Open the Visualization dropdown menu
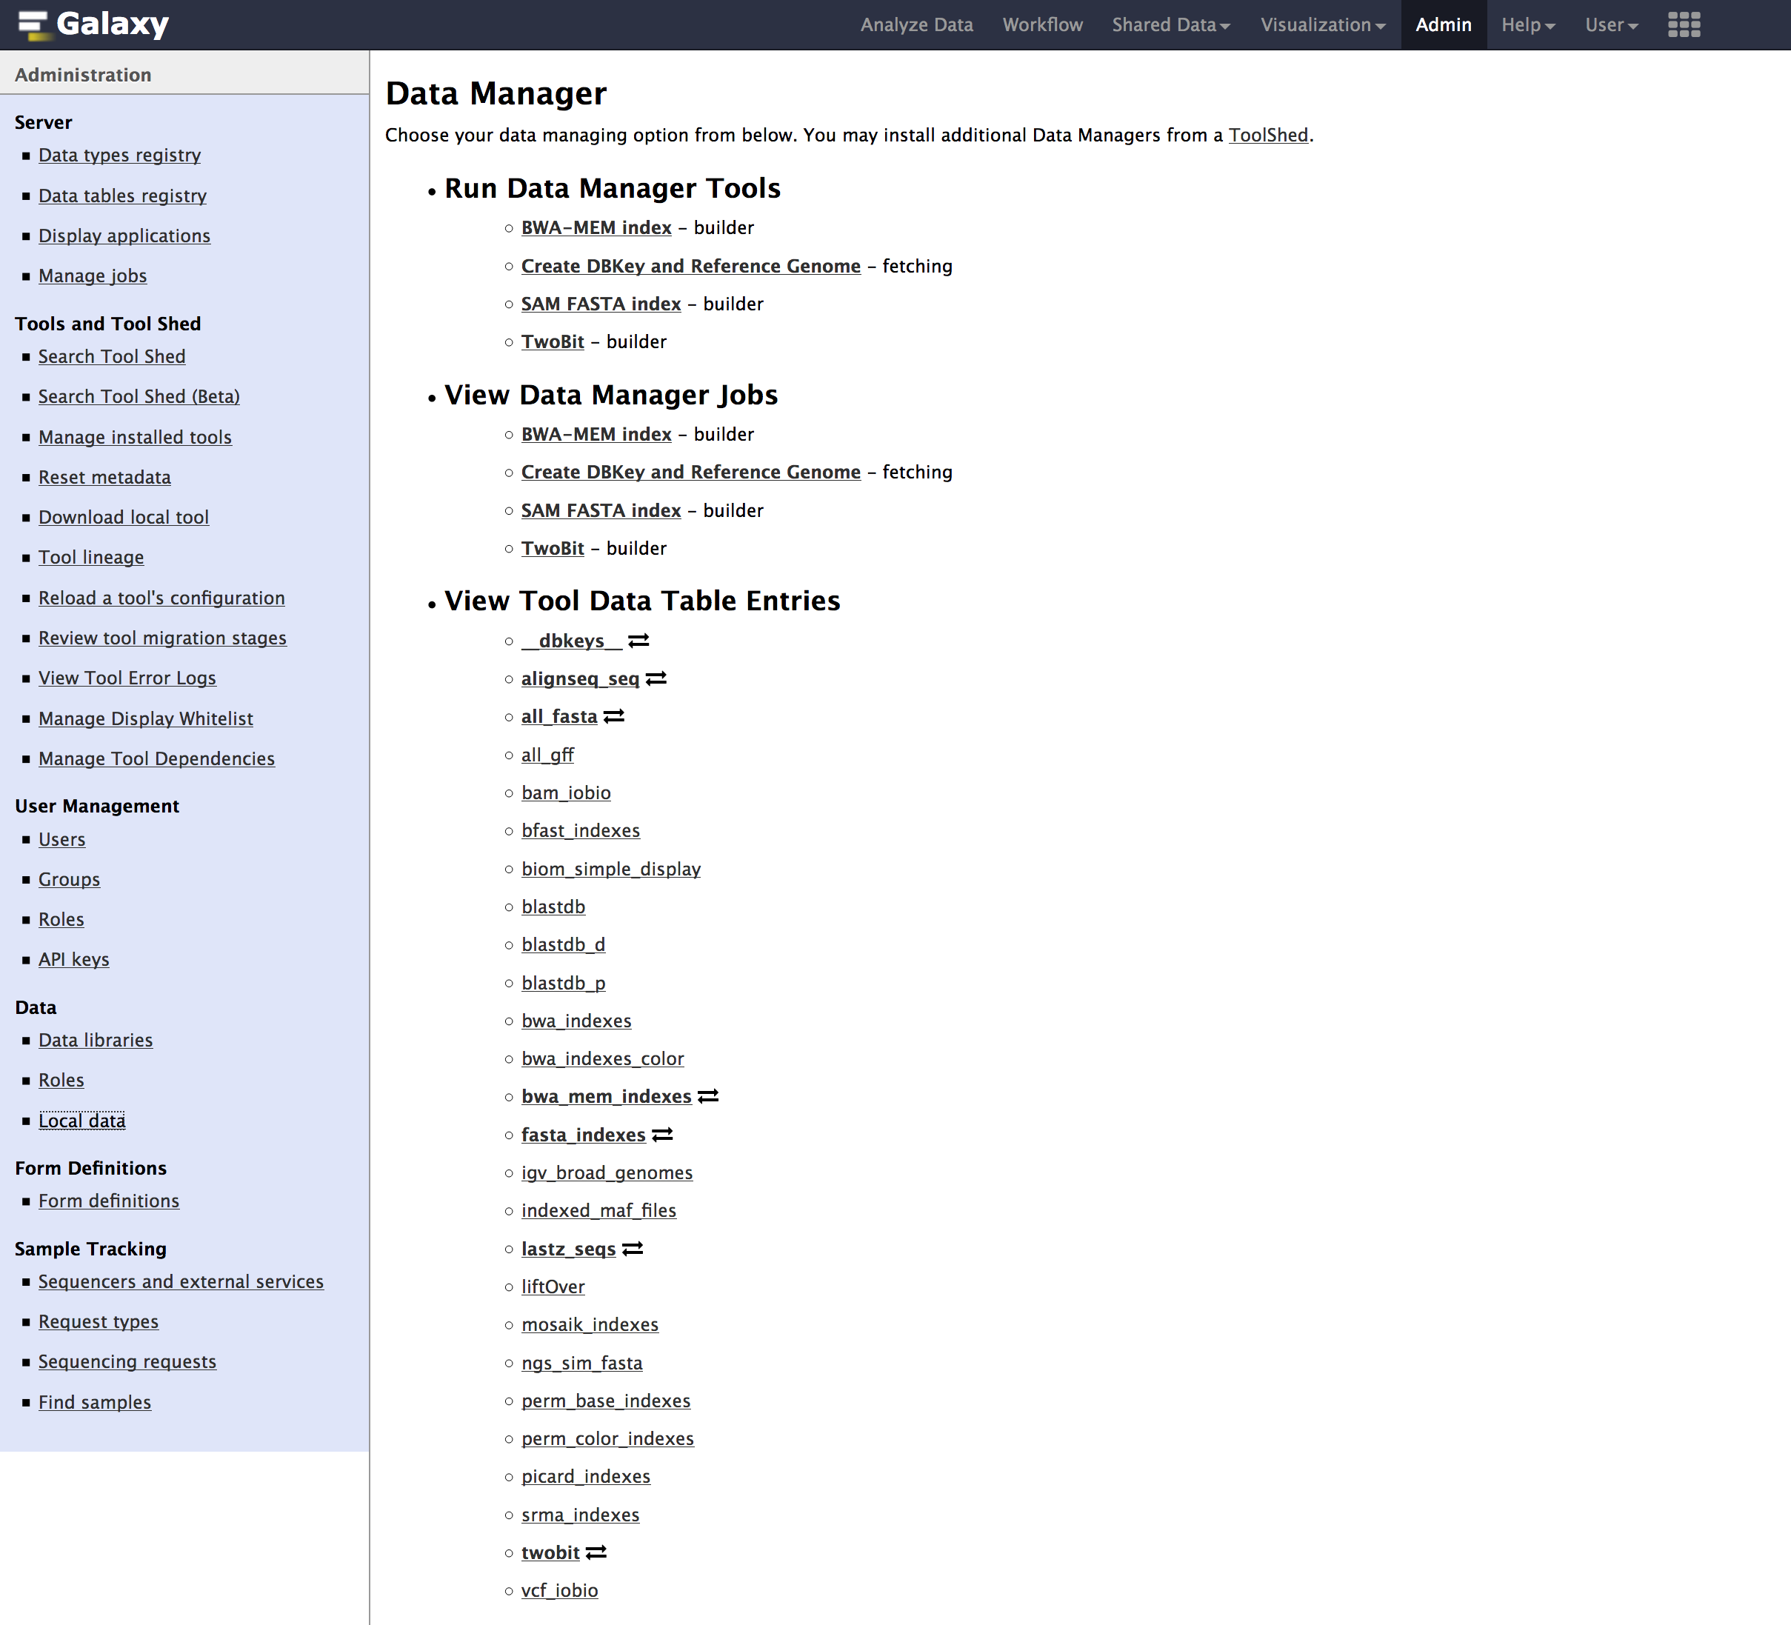Image resolution: width=1791 pixels, height=1625 pixels. pos(1322,25)
